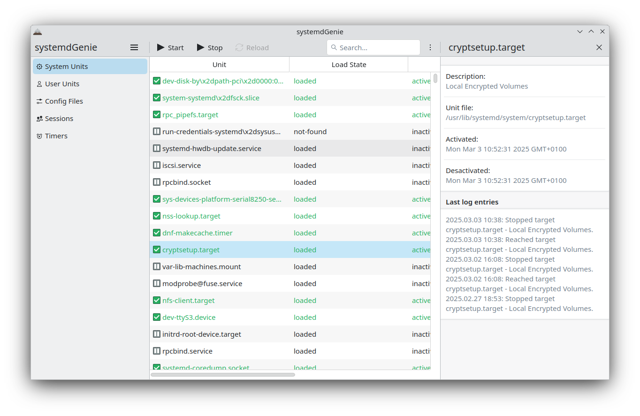Click the active icon for sys-devices-platform-serial8250 unit
The width and height of the screenshot is (640, 416).
point(157,199)
